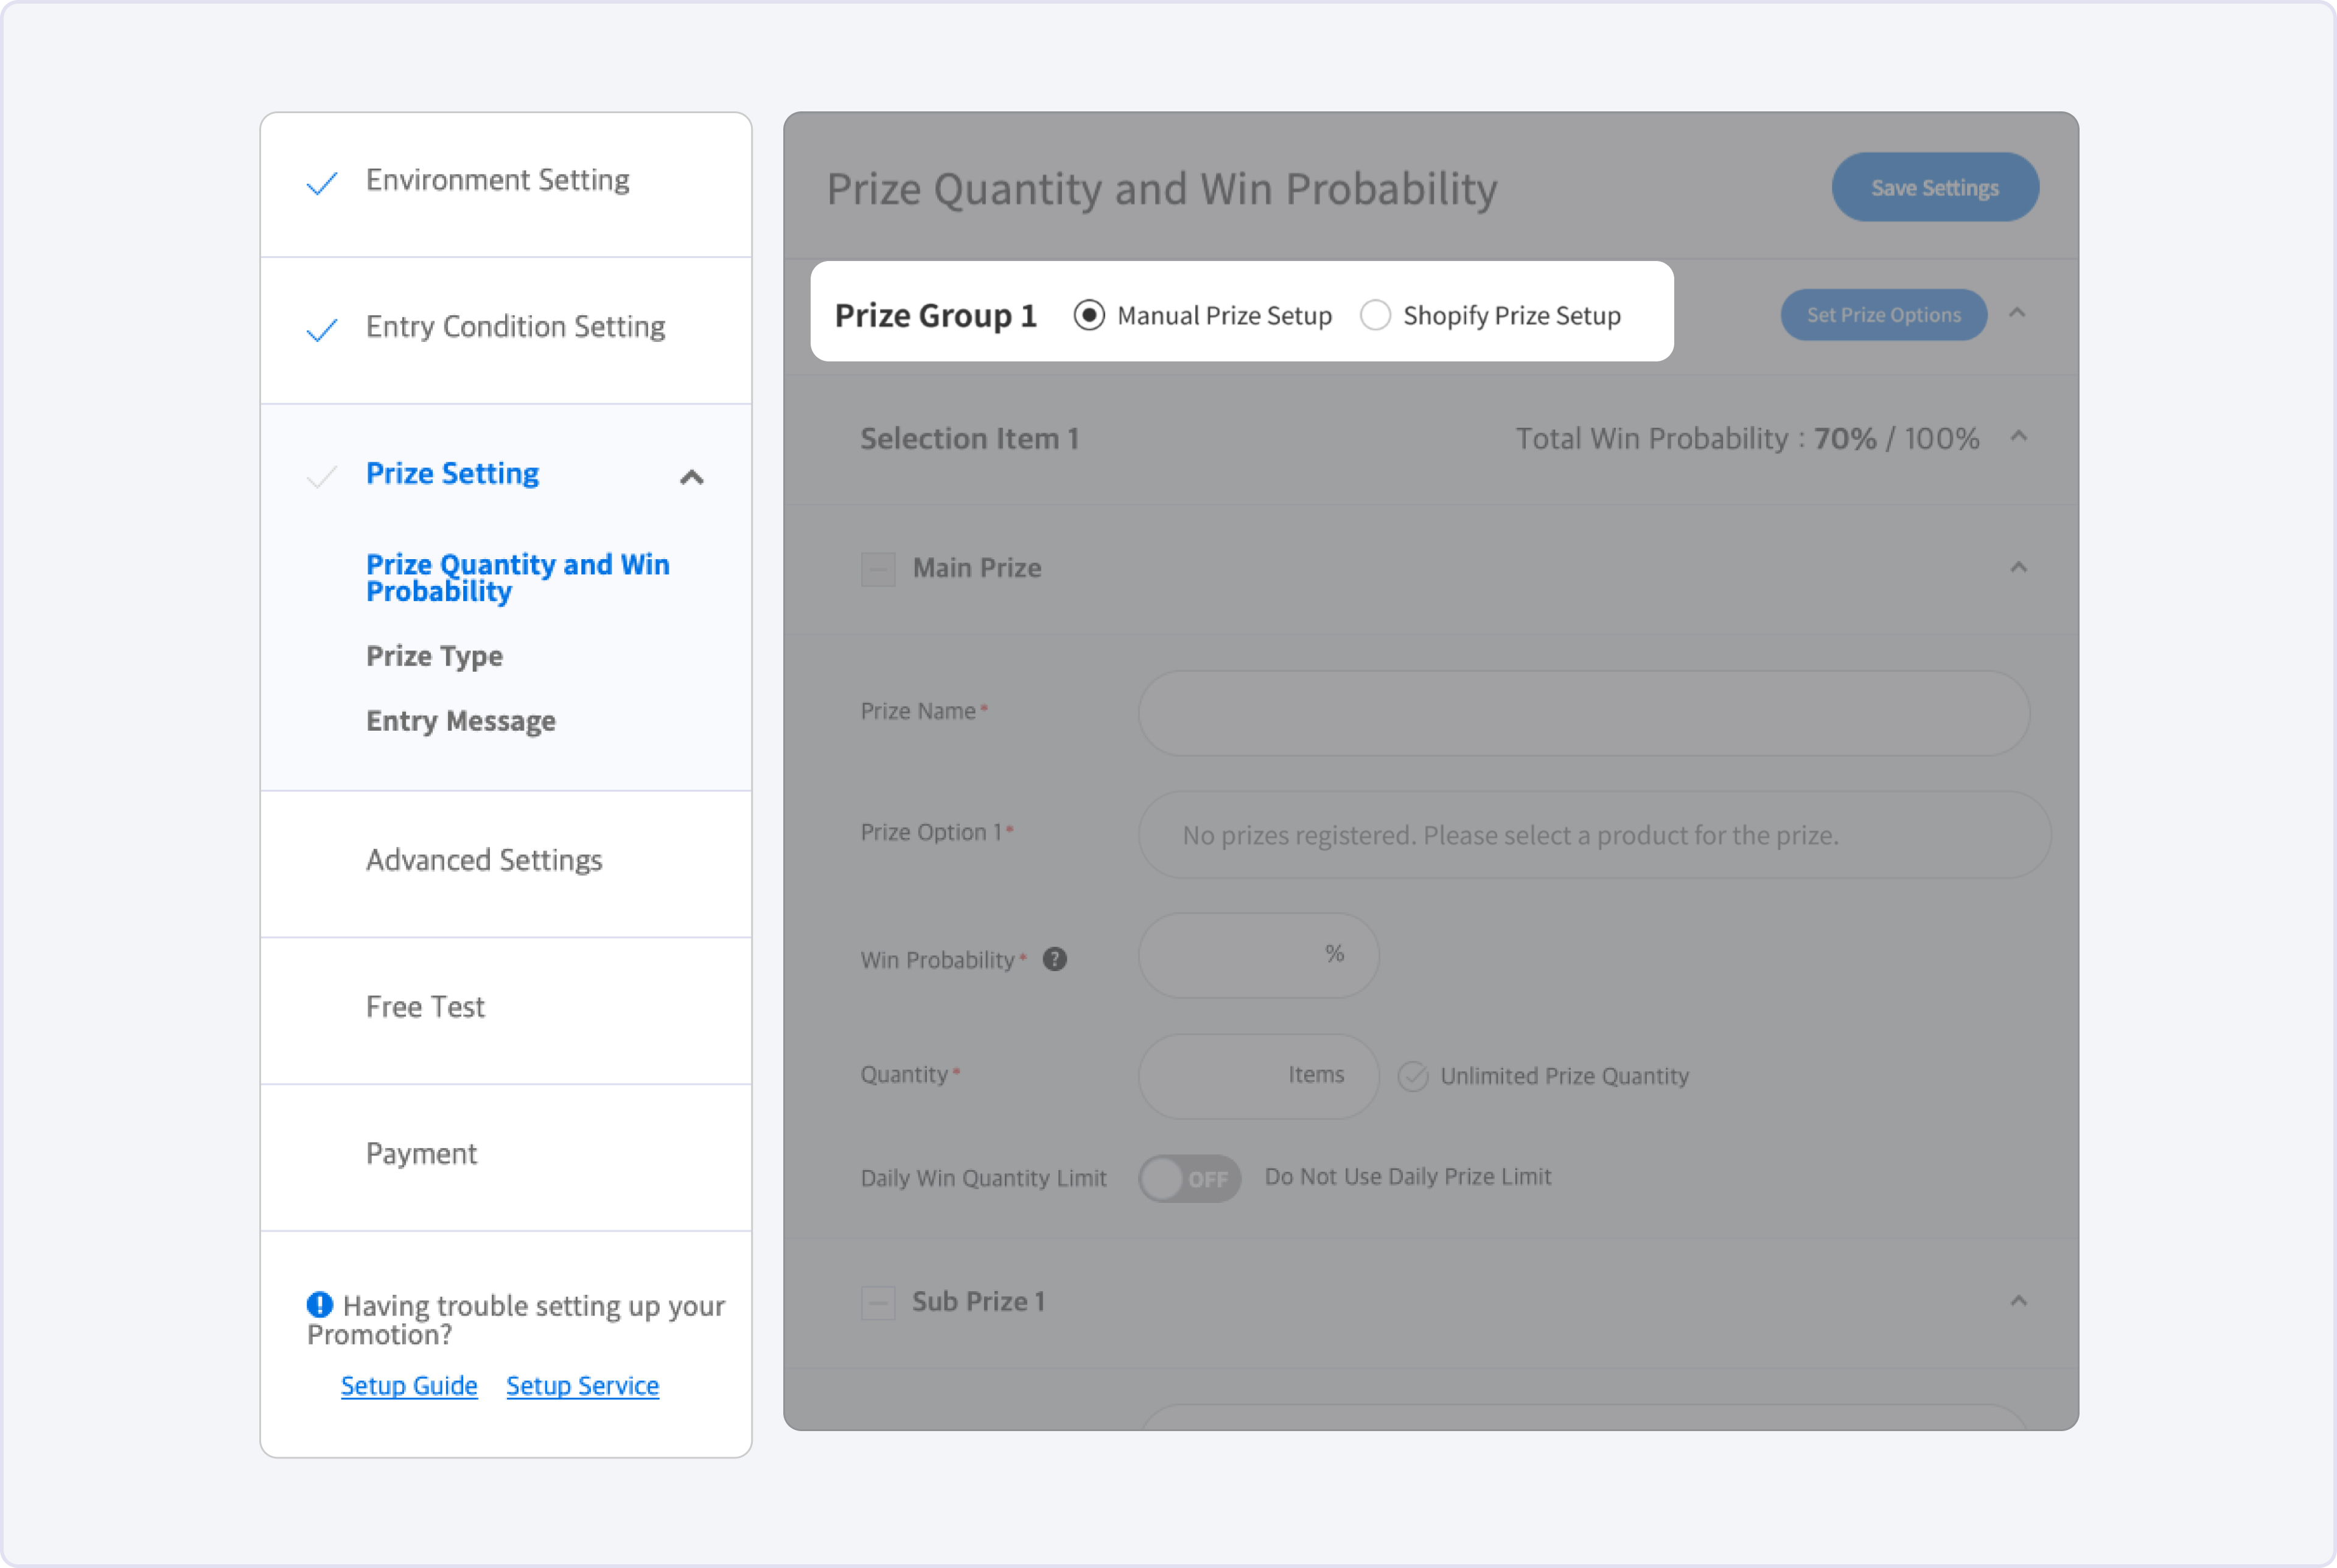Collapse the Prize Setting sidebar section
2337x1568 pixels.
691,477
